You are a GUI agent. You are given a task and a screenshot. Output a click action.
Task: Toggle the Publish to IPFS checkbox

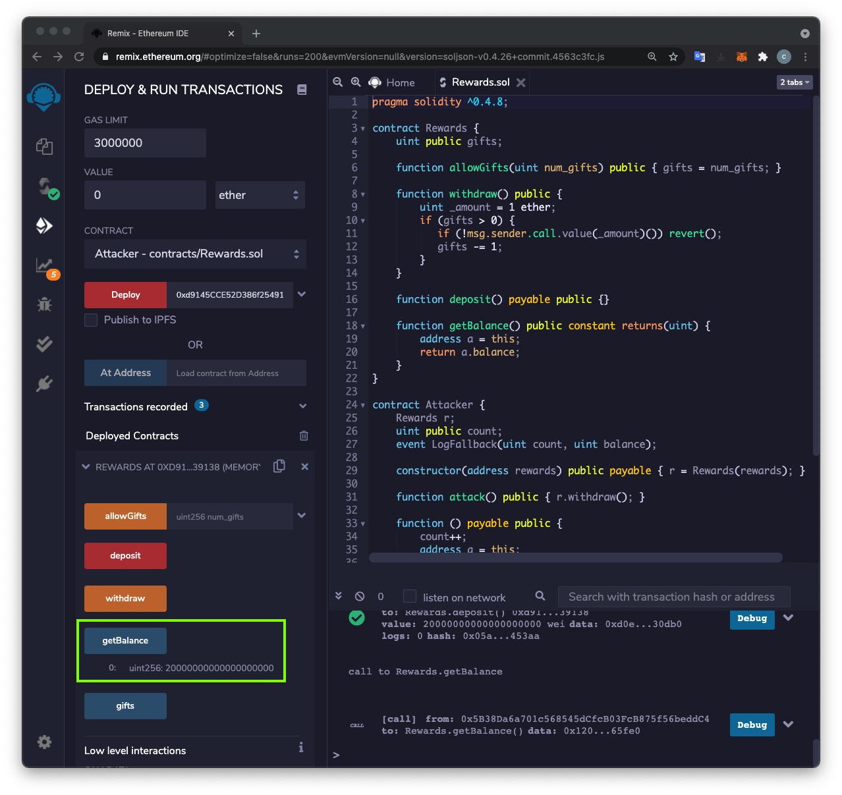tap(91, 320)
